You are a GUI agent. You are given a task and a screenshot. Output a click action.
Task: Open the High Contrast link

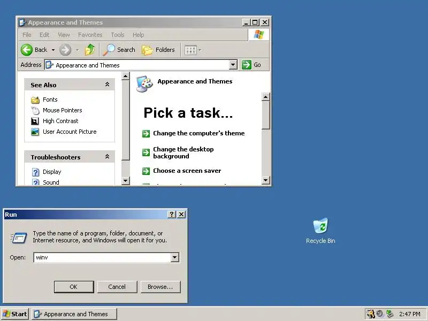[60, 121]
